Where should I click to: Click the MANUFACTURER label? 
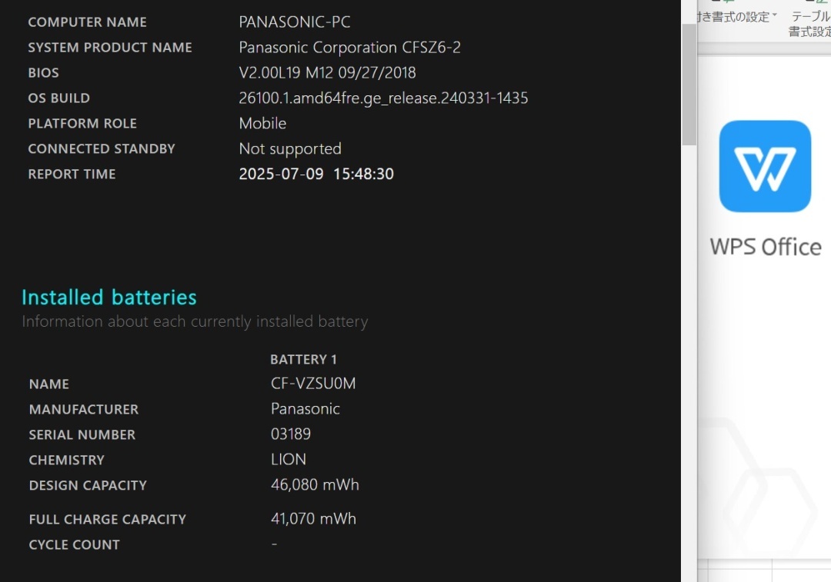pyautogui.click(x=84, y=409)
